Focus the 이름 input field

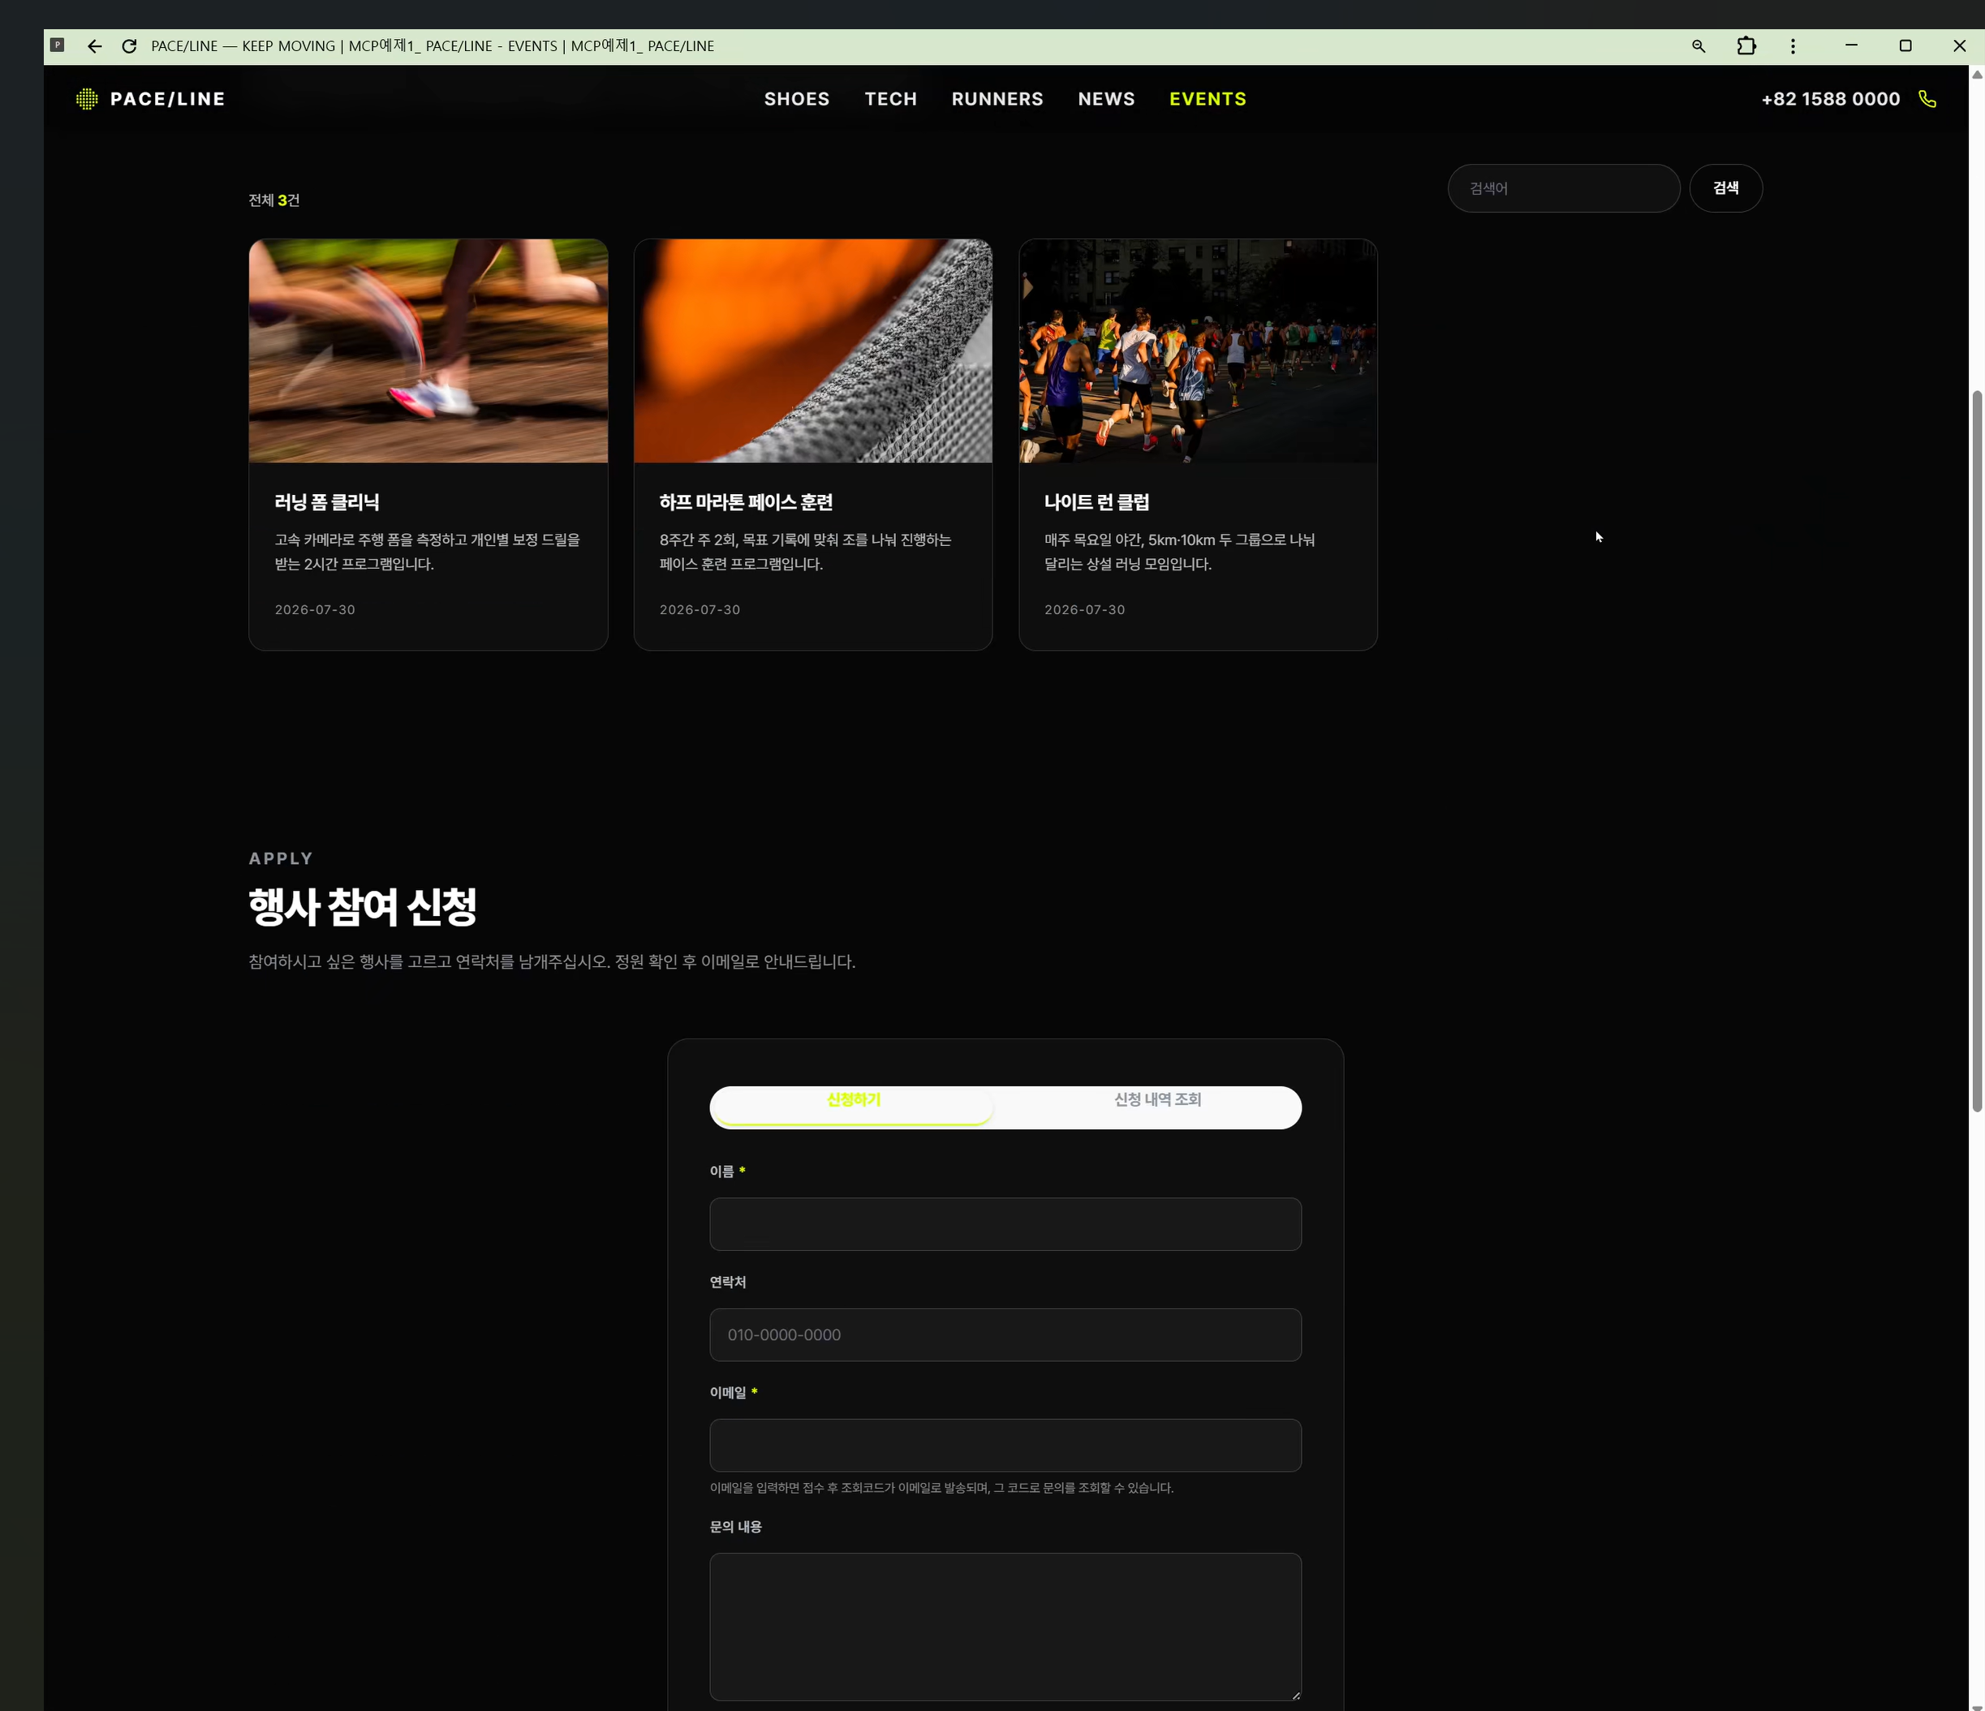pyautogui.click(x=1005, y=1223)
